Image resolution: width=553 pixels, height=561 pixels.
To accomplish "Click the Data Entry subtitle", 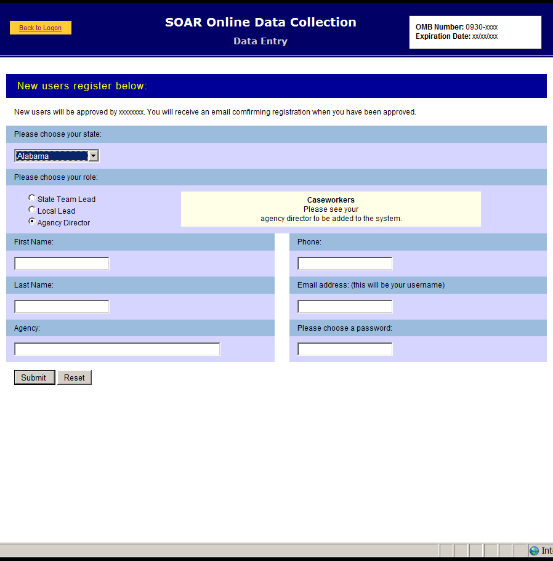I will (260, 41).
